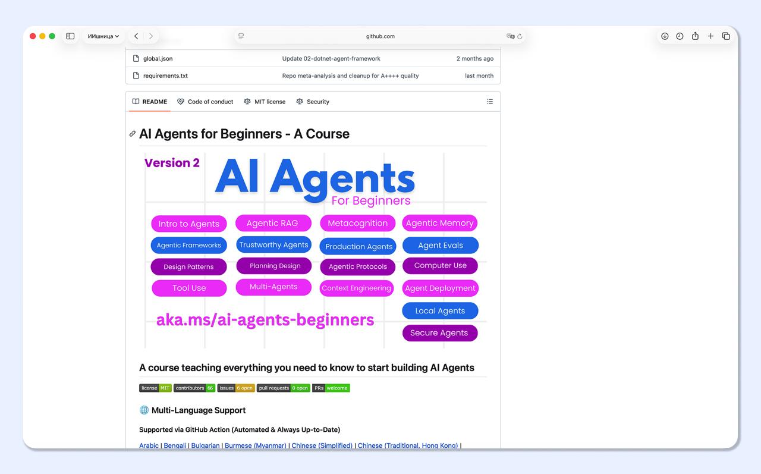Open the Bengali translation link
761x474 pixels.
[x=175, y=445]
